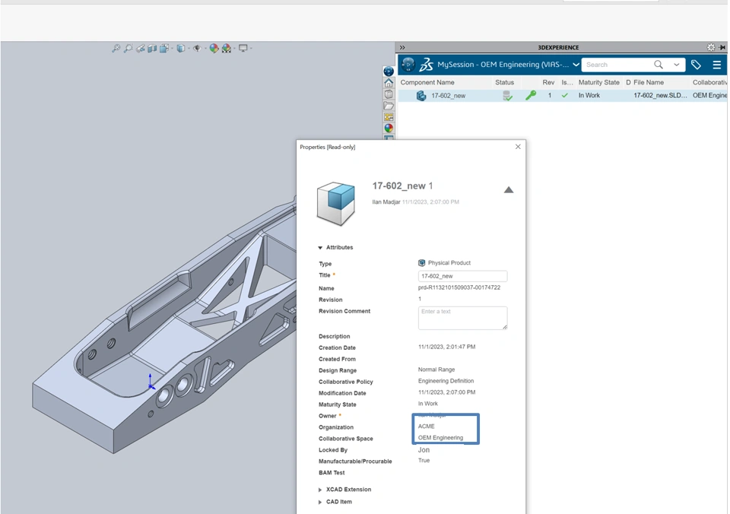Click the Engineering Definition policy value
Viewport: 730px width, 514px height.
pyautogui.click(x=446, y=381)
